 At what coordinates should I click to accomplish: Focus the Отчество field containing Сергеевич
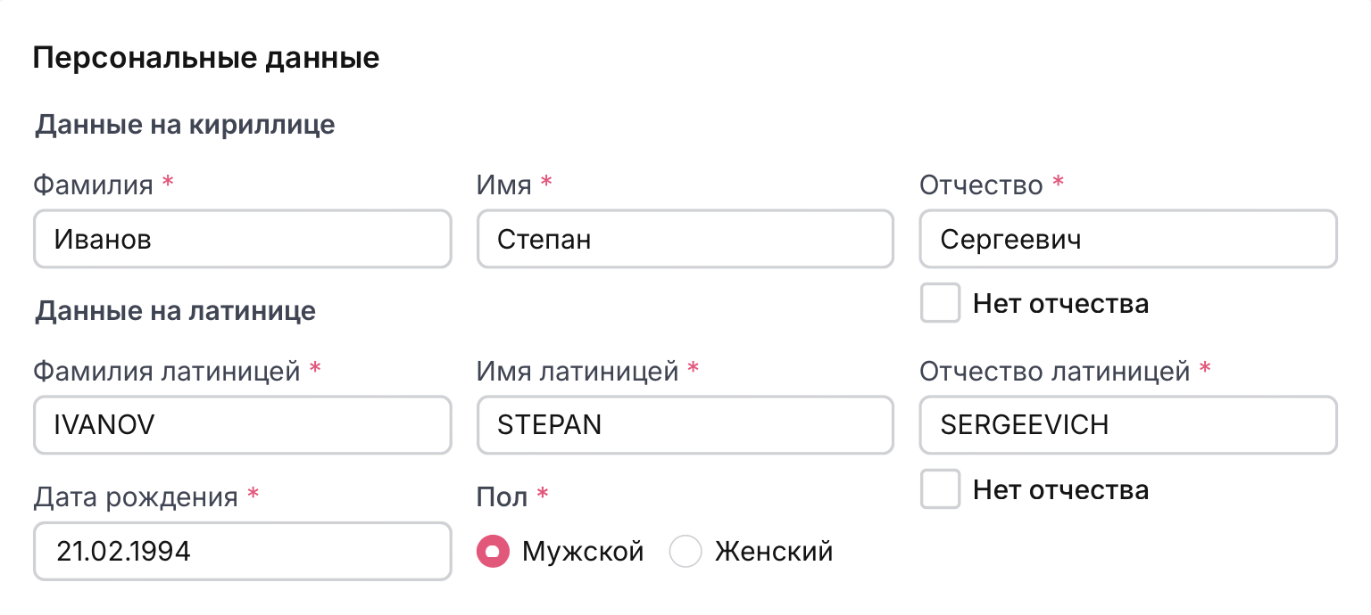coord(1127,239)
